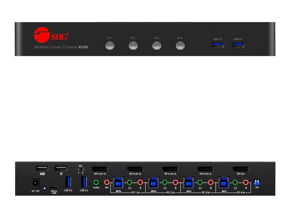The width and height of the screenshot is (290, 218).
Task: Click the pink Mic console jack
Action: tap(107, 183)
